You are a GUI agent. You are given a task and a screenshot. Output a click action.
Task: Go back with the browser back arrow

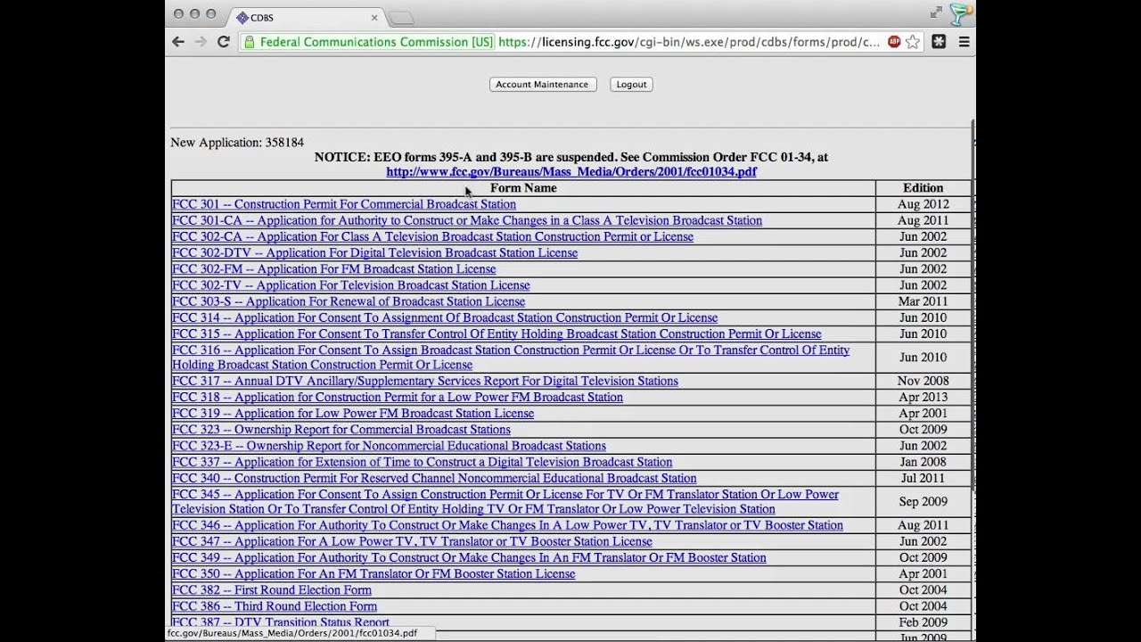coord(178,42)
